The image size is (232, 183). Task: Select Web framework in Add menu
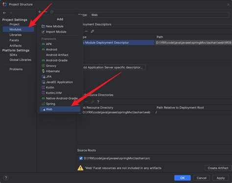(60, 109)
